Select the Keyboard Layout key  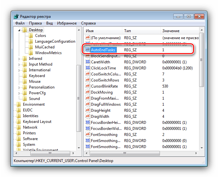click(x=37, y=122)
